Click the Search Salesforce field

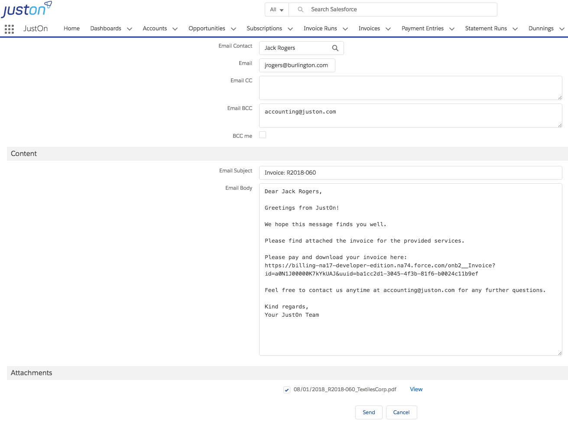tap(393, 10)
